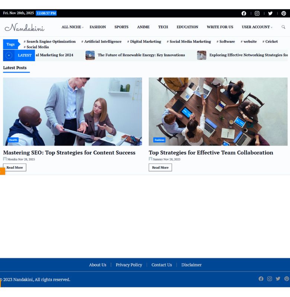
Task: Open the WRITE FOR US page
Action: 220,27
